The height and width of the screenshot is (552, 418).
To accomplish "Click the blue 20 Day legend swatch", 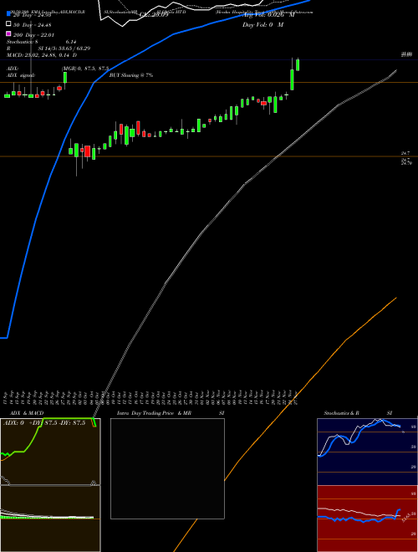I will point(8,13).
